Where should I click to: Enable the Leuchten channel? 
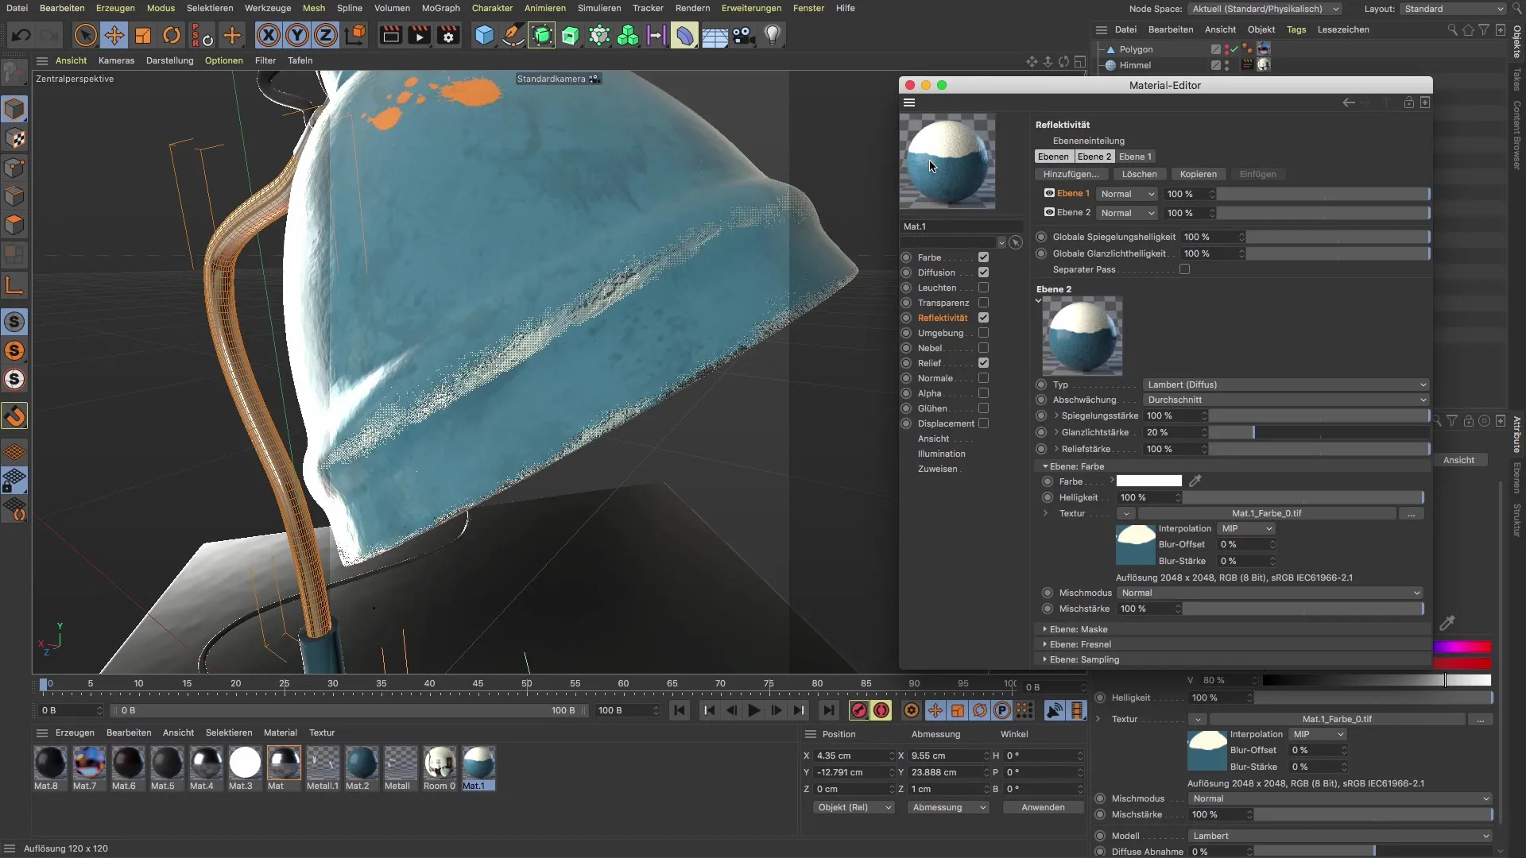point(983,288)
